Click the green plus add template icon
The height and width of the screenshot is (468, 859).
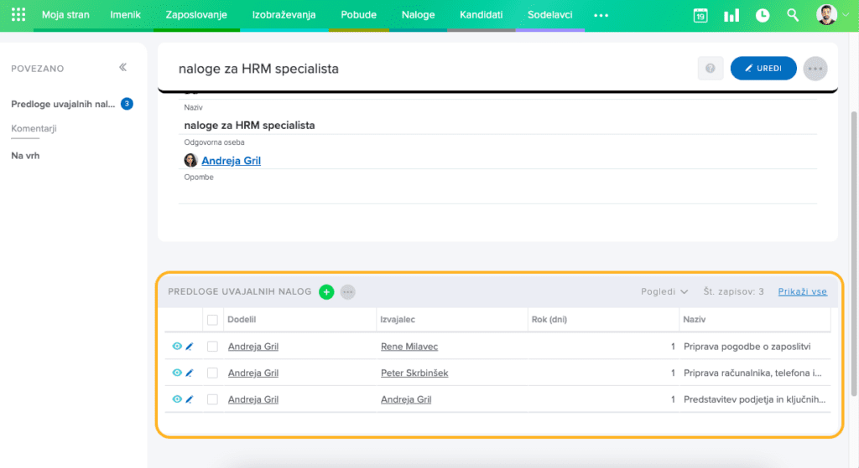coord(326,292)
